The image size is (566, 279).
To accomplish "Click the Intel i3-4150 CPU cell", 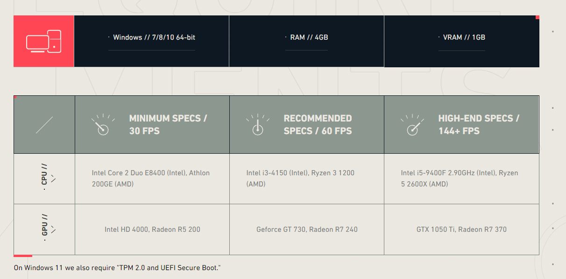I will click(x=300, y=179).
